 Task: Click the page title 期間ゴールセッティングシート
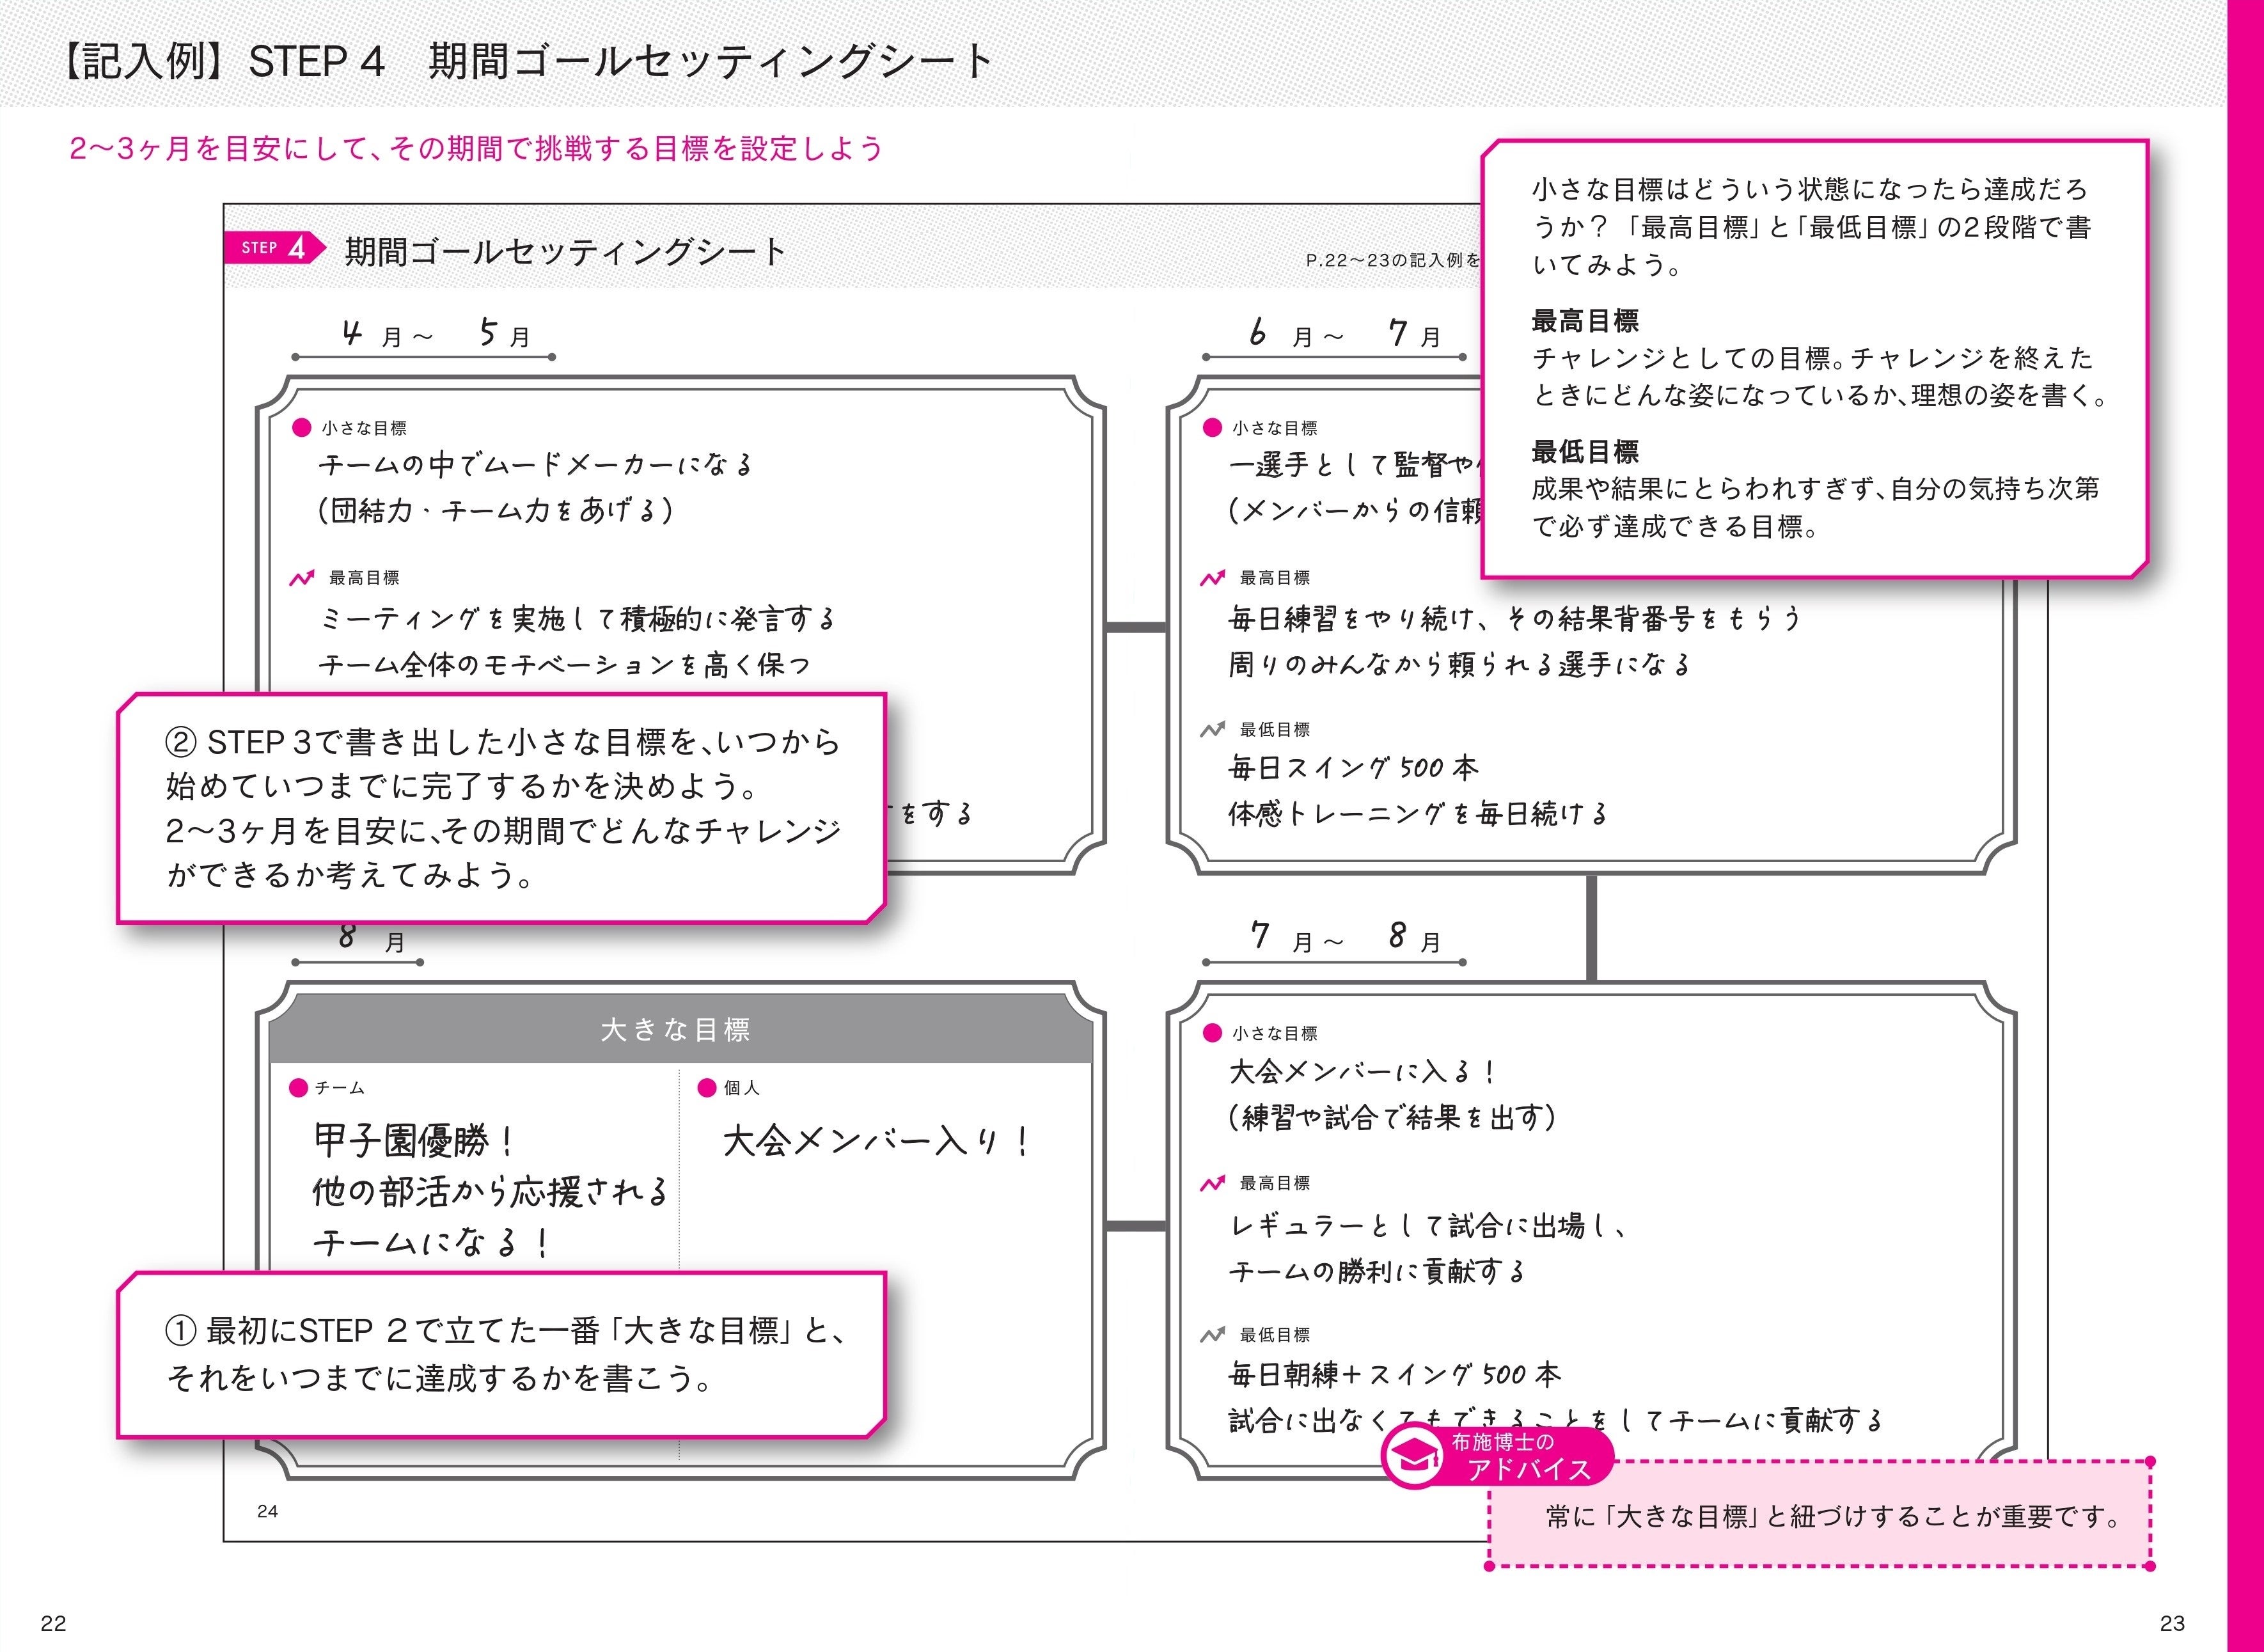tap(710, 62)
